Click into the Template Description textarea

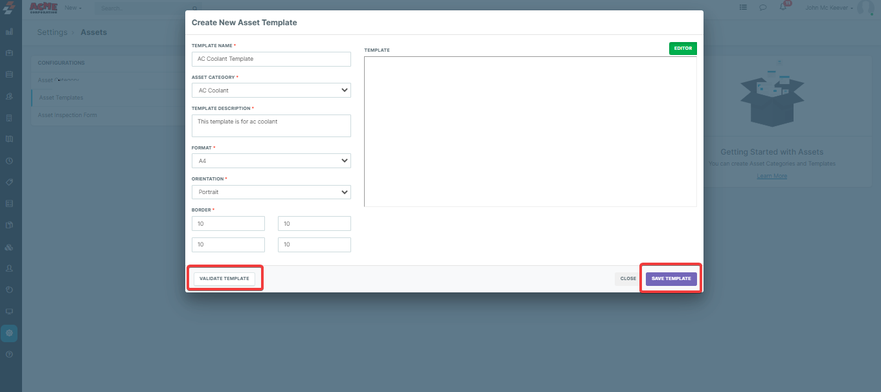[x=271, y=126]
